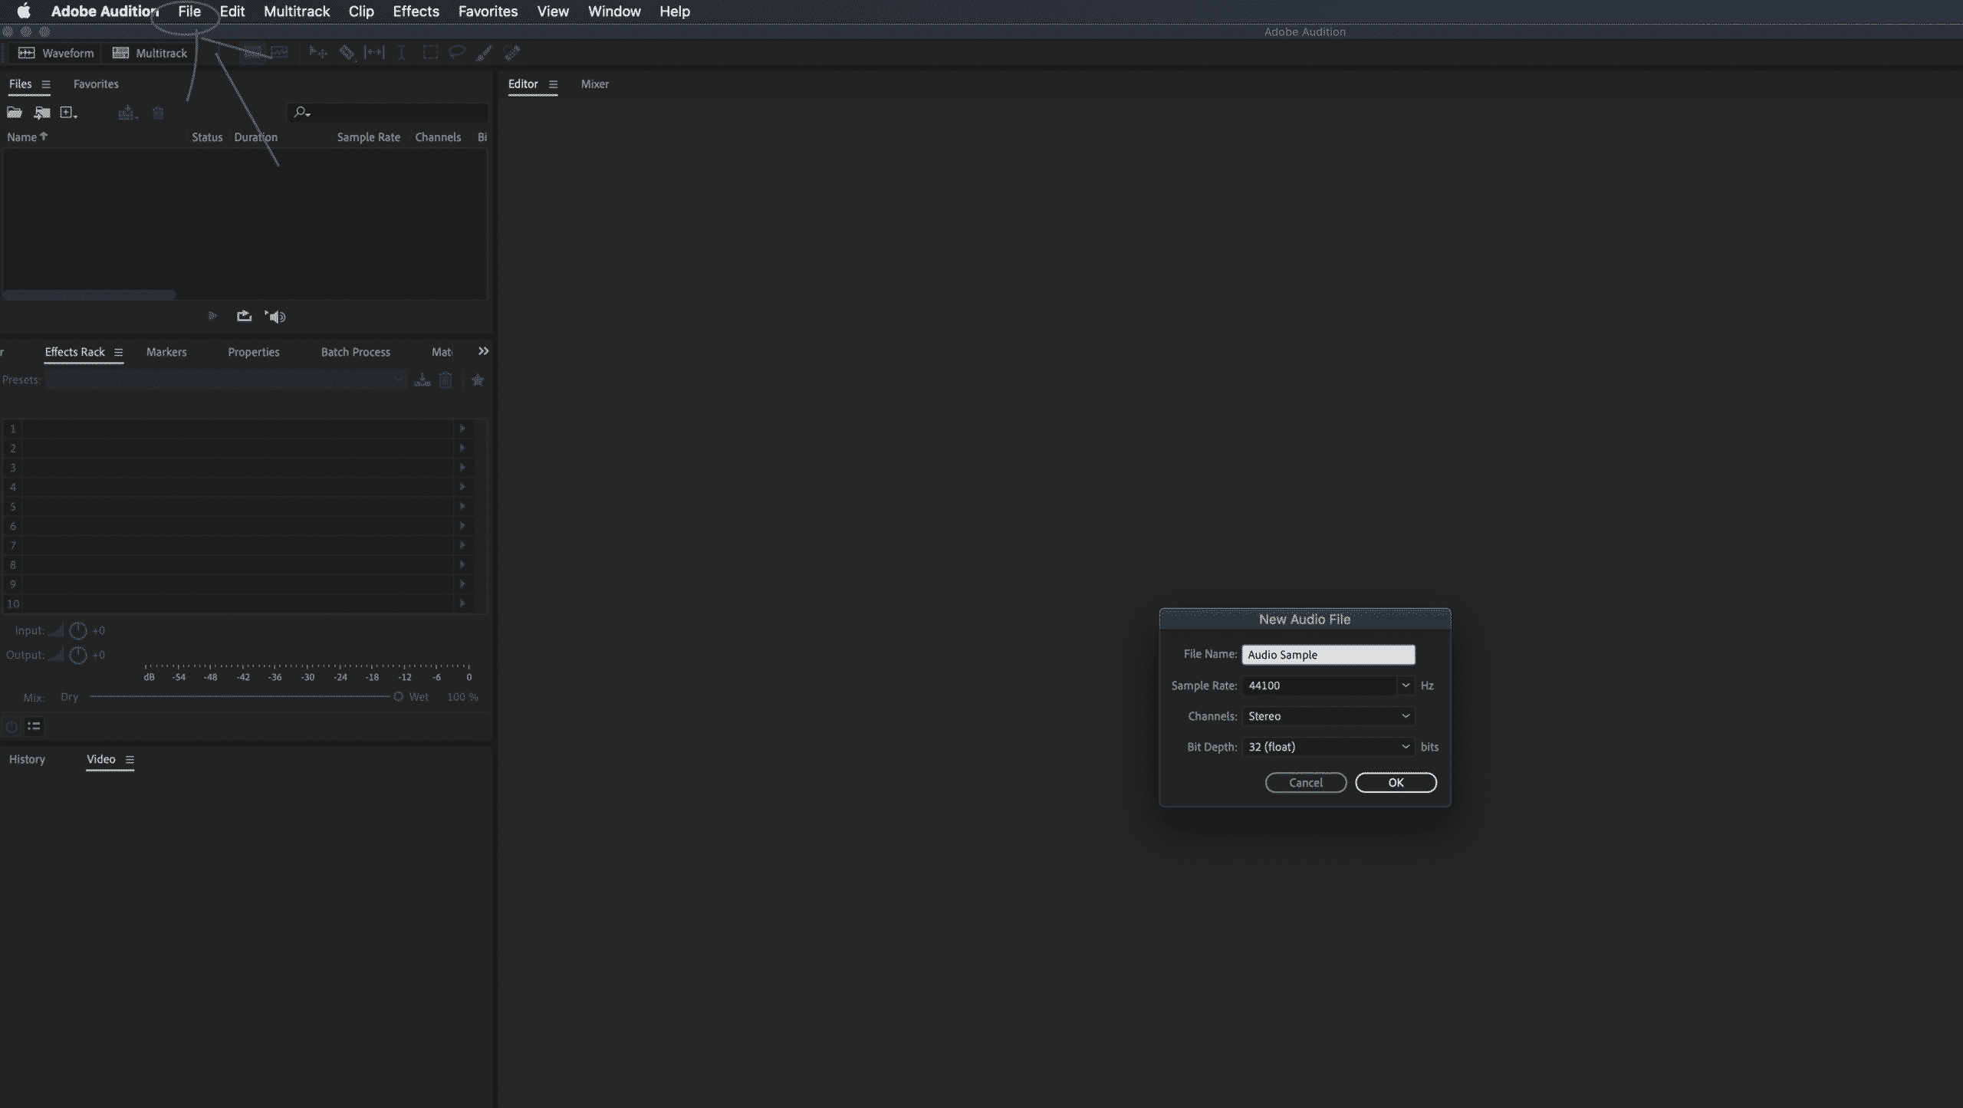Switch to the Mixer tab

coord(594,84)
